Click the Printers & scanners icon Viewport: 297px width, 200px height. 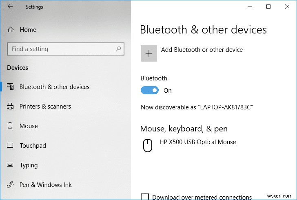[11, 107]
